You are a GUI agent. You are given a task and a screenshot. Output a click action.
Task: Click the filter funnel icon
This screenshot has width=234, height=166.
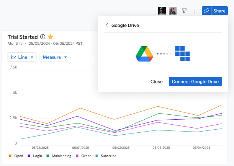tap(184, 11)
